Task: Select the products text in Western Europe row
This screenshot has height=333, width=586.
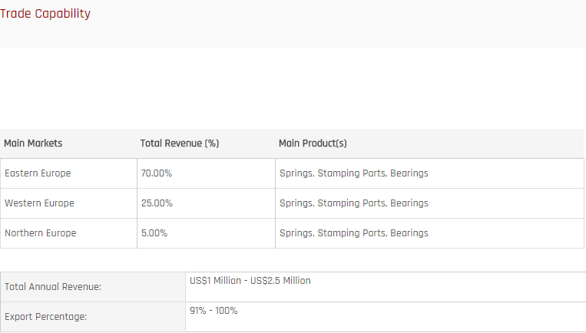Action: (x=353, y=203)
